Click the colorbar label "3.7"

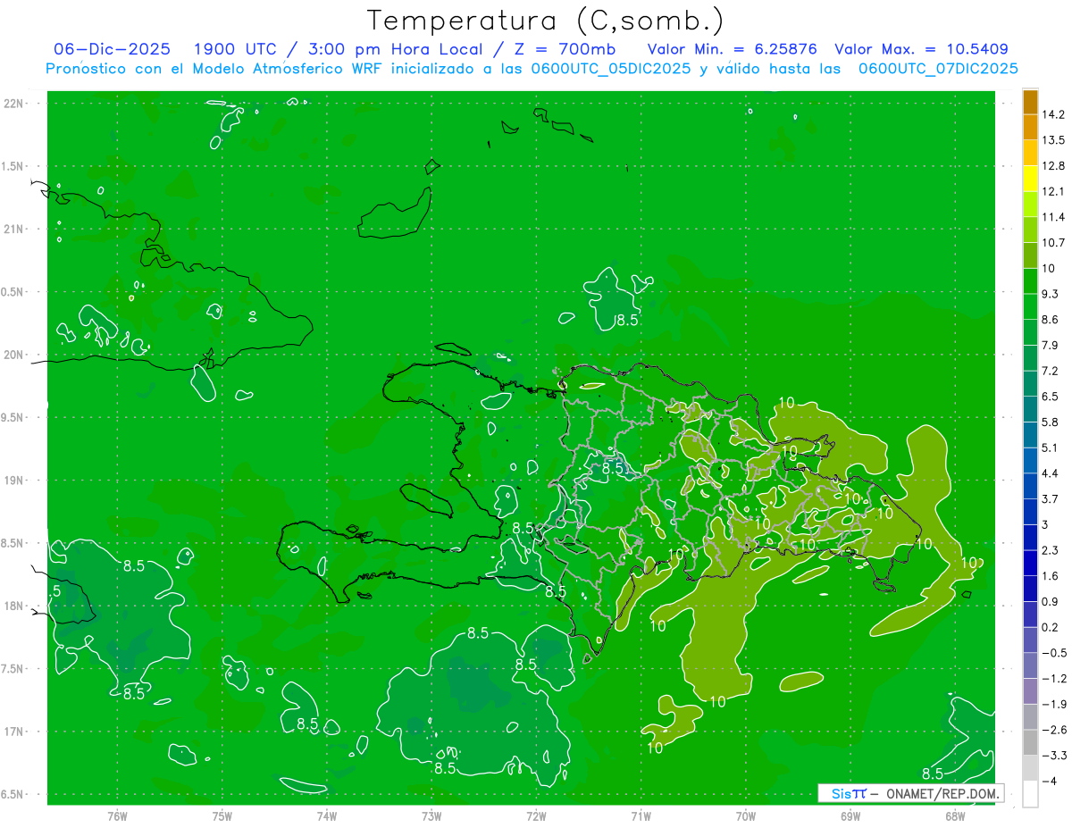pyautogui.click(x=1050, y=498)
